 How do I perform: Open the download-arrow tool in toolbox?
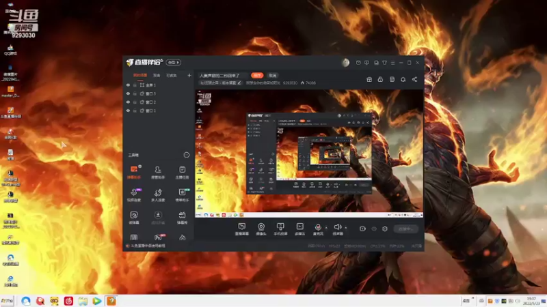pyautogui.click(x=158, y=218)
